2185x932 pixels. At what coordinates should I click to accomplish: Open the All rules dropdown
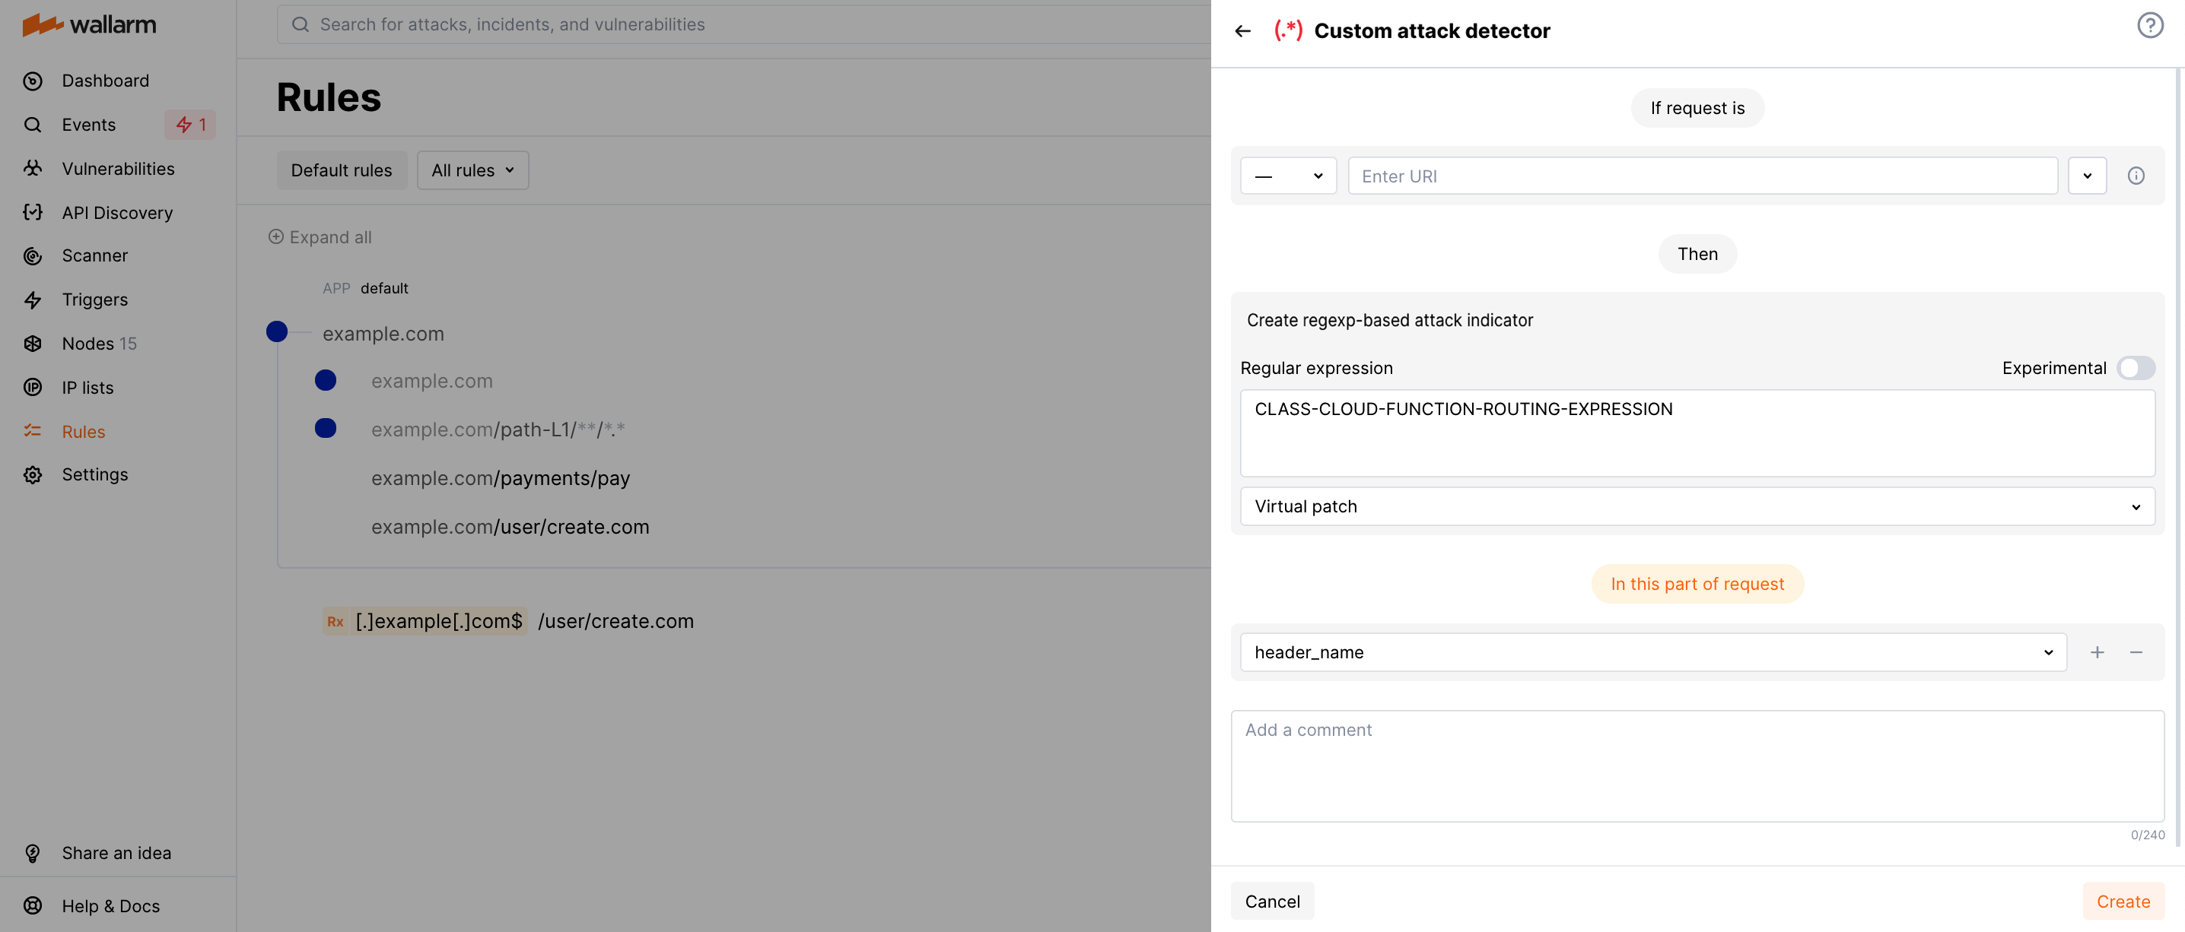[472, 170]
